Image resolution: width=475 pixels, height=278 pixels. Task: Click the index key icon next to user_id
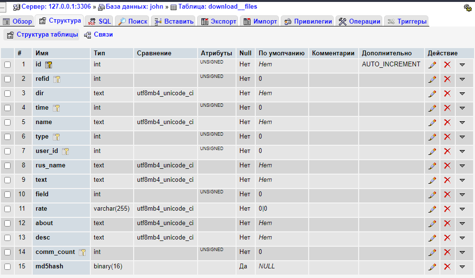coord(65,152)
